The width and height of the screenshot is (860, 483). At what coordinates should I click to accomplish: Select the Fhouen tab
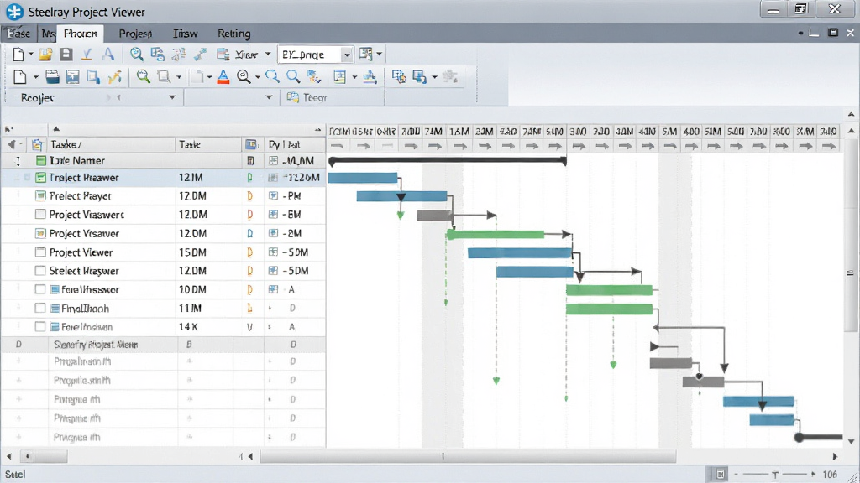point(80,34)
